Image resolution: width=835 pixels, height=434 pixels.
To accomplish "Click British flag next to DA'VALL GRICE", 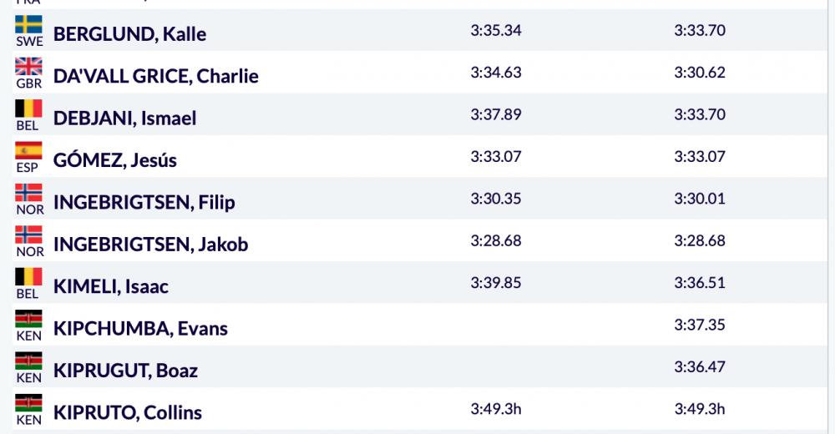I will [28, 66].
